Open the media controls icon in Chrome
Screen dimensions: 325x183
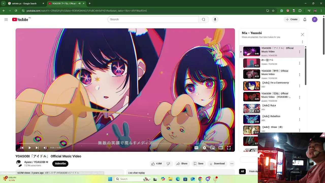point(309,11)
